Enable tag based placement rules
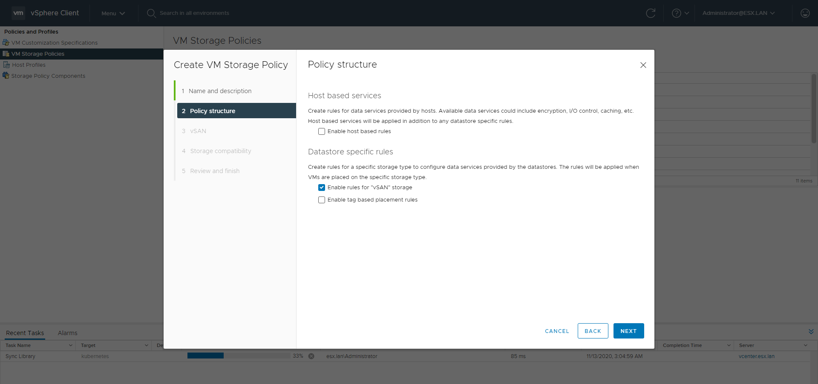The height and width of the screenshot is (384, 818). [x=322, y=200]
